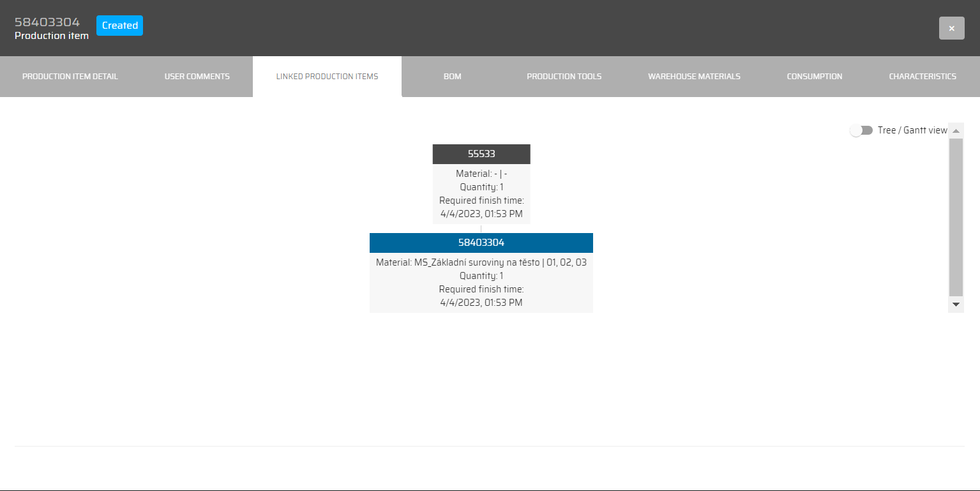Go to the Production Tools tab

click(x=564, y=77)
